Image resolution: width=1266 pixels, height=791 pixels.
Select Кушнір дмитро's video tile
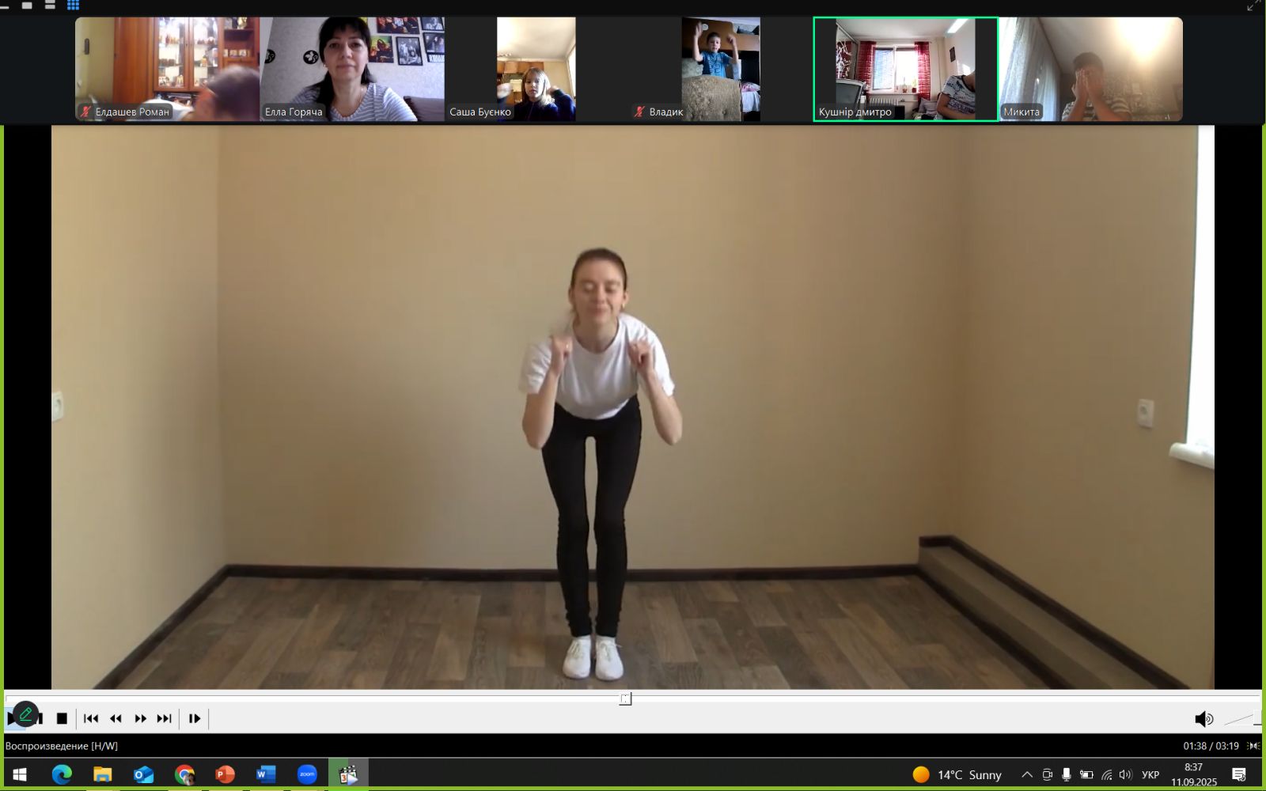pyautogui.click(x=905, y=69)
